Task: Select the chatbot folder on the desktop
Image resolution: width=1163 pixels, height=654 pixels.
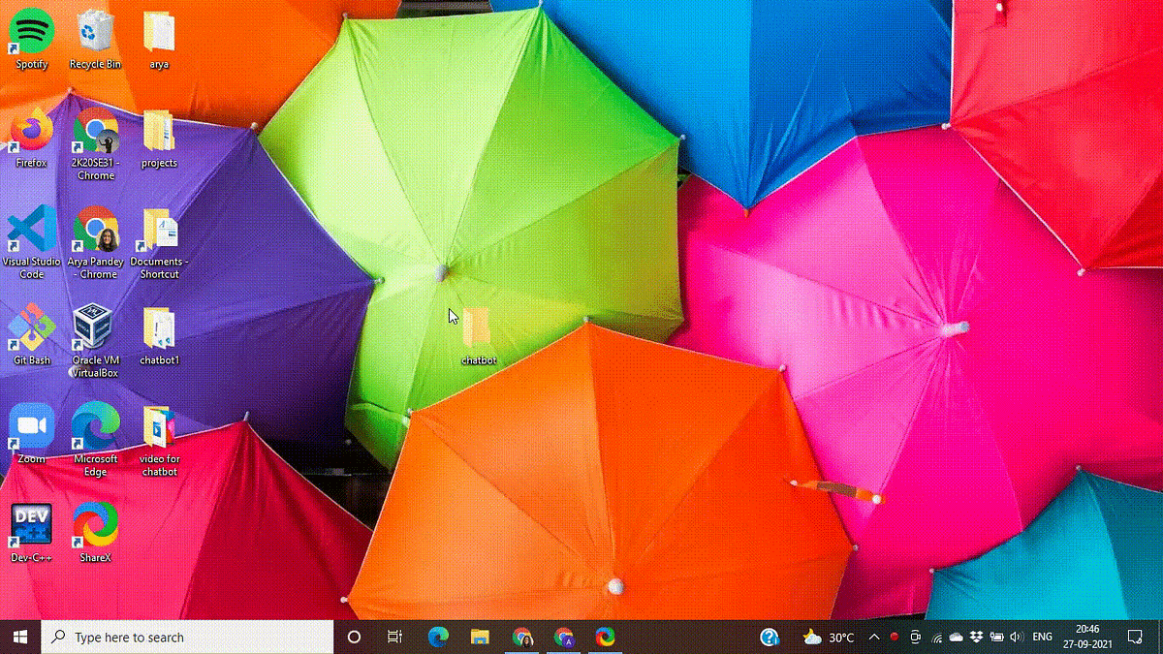Action: tap(478, 335)
